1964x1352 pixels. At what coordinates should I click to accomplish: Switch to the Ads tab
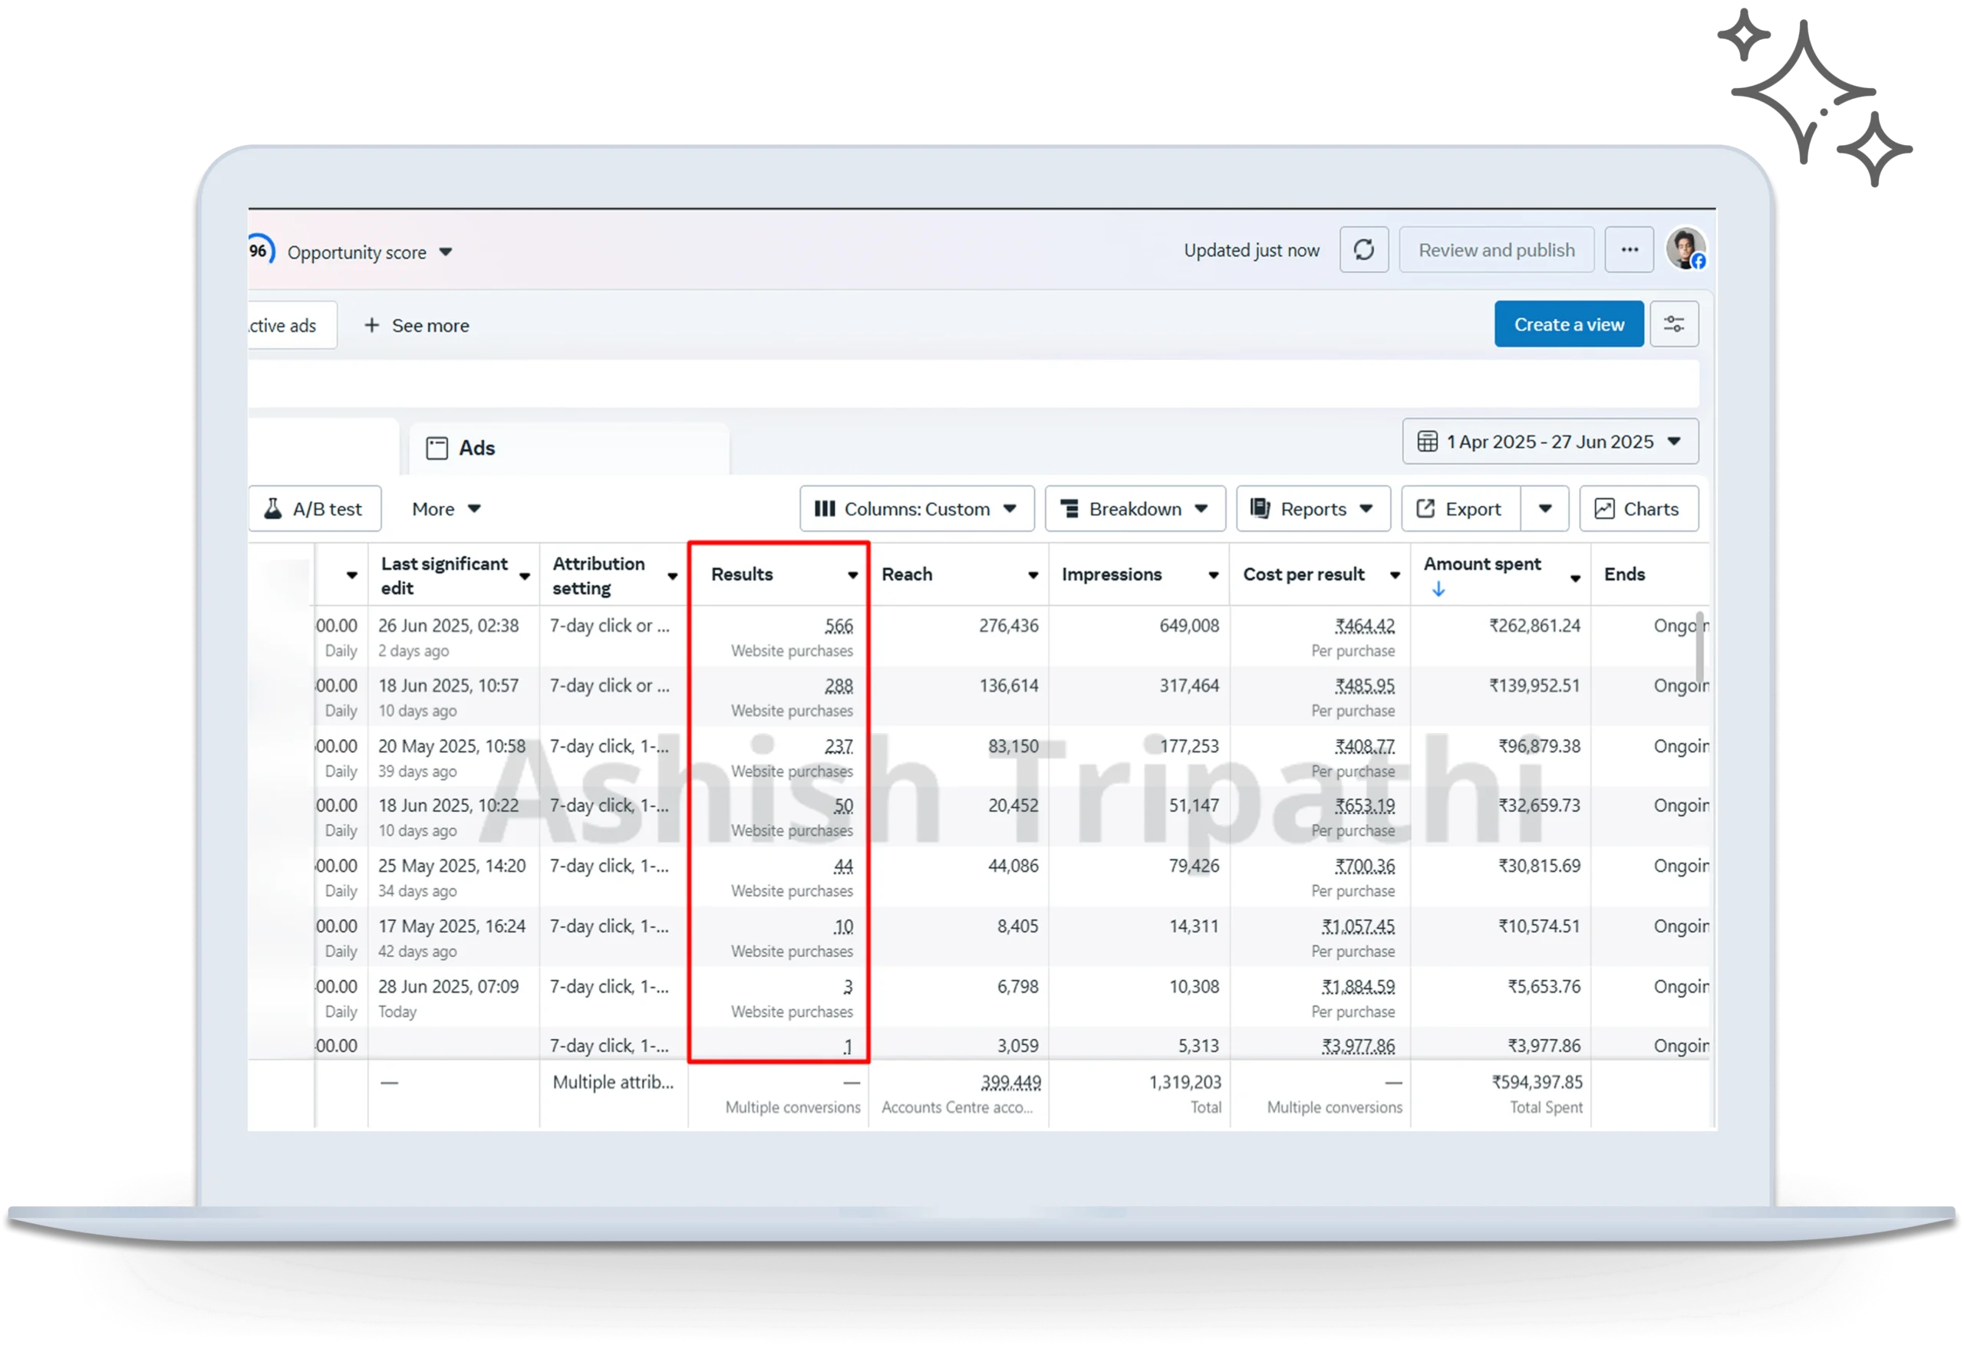[x=476, y=448]
